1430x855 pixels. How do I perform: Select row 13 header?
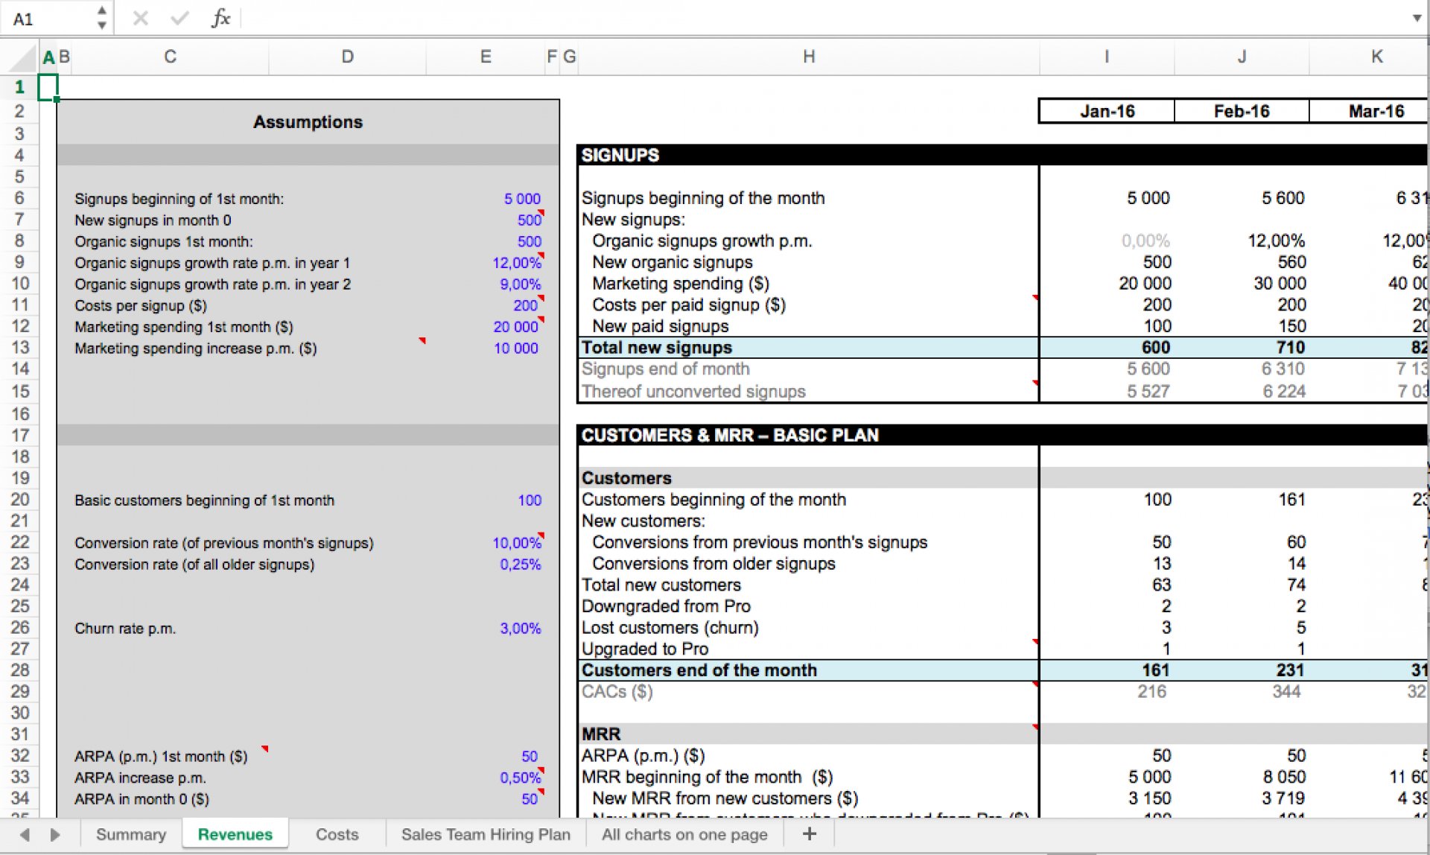click(x=19, y=348)
